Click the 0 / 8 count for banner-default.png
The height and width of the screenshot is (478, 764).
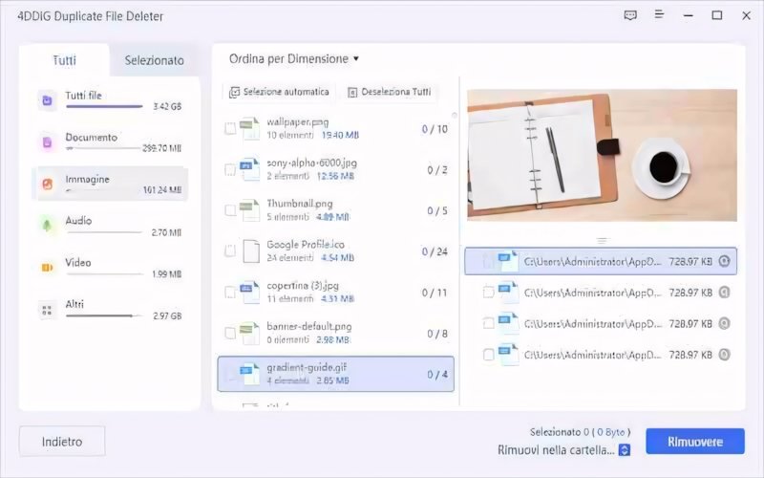[437, 334]
